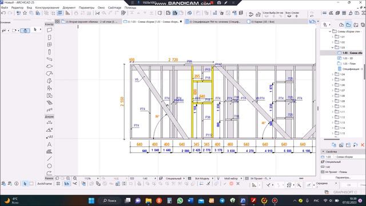Open the Редактор menu
This screenshot has height=206, width=366.
click(17, 7)
